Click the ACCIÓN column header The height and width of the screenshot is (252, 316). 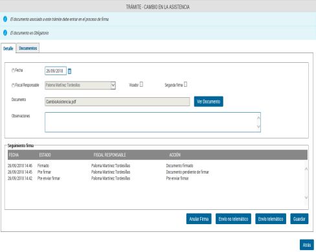coord(175,155)
